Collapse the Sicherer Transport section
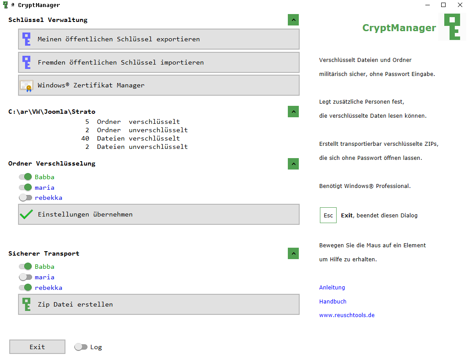 [294, 253]
